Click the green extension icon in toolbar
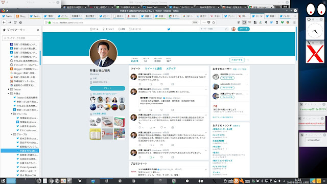The image size is (327, 184). pos(282,22)
